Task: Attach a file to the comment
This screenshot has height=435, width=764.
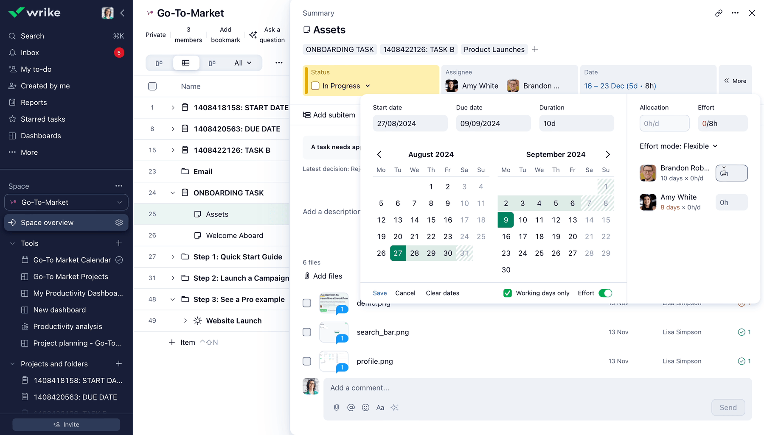Action: pos(337,407)
